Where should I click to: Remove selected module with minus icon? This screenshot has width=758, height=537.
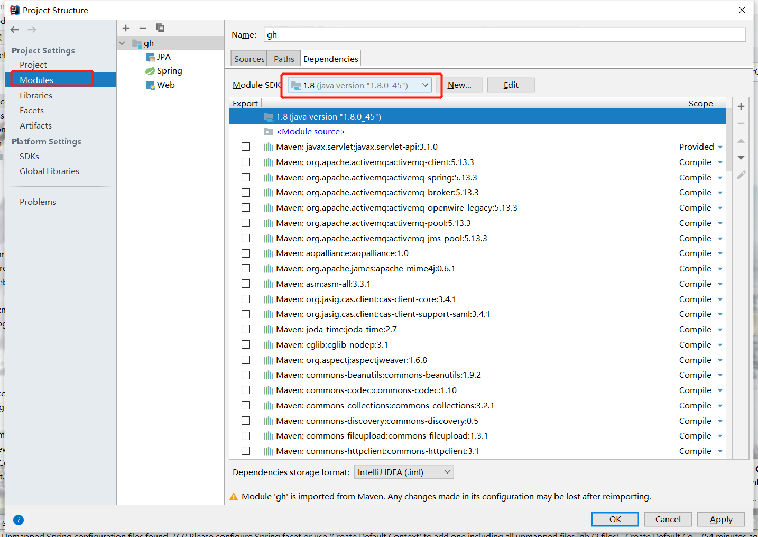143,28
